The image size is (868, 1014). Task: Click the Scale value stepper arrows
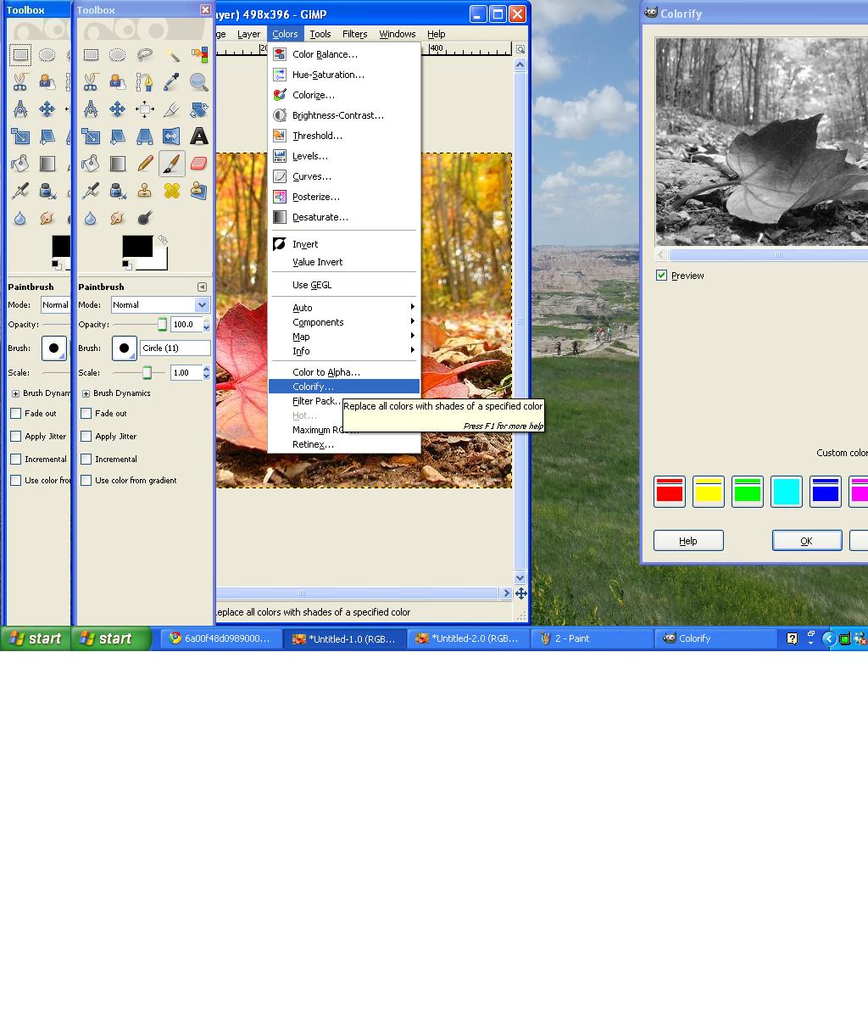tap(207, 372)
